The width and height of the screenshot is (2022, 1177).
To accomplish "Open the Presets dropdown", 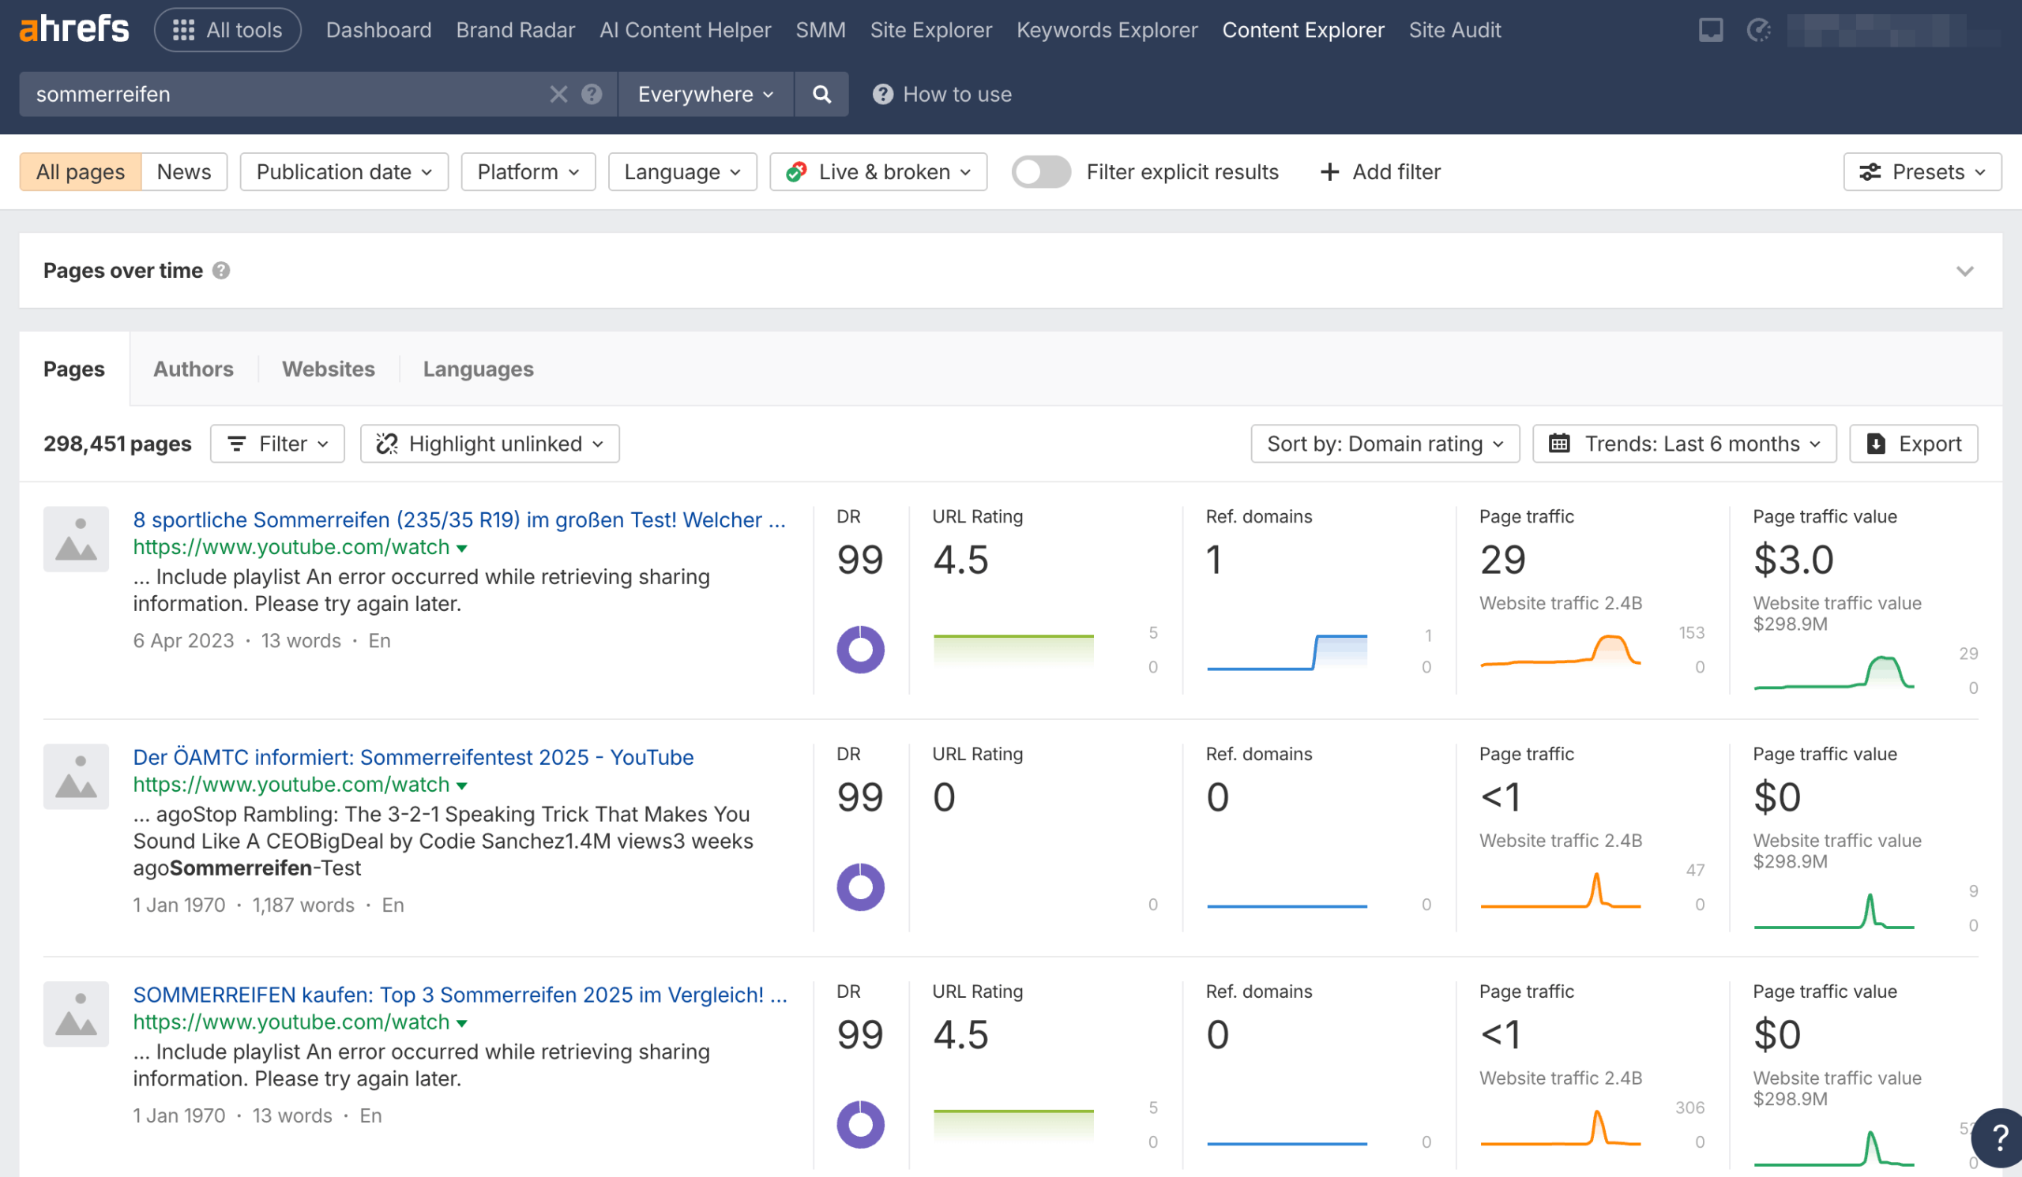I will point(1922,171).
